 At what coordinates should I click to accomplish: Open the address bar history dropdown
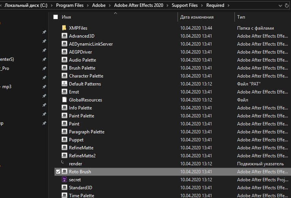tap(280, 6)
